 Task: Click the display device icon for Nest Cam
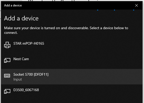[x=7, y=60]
